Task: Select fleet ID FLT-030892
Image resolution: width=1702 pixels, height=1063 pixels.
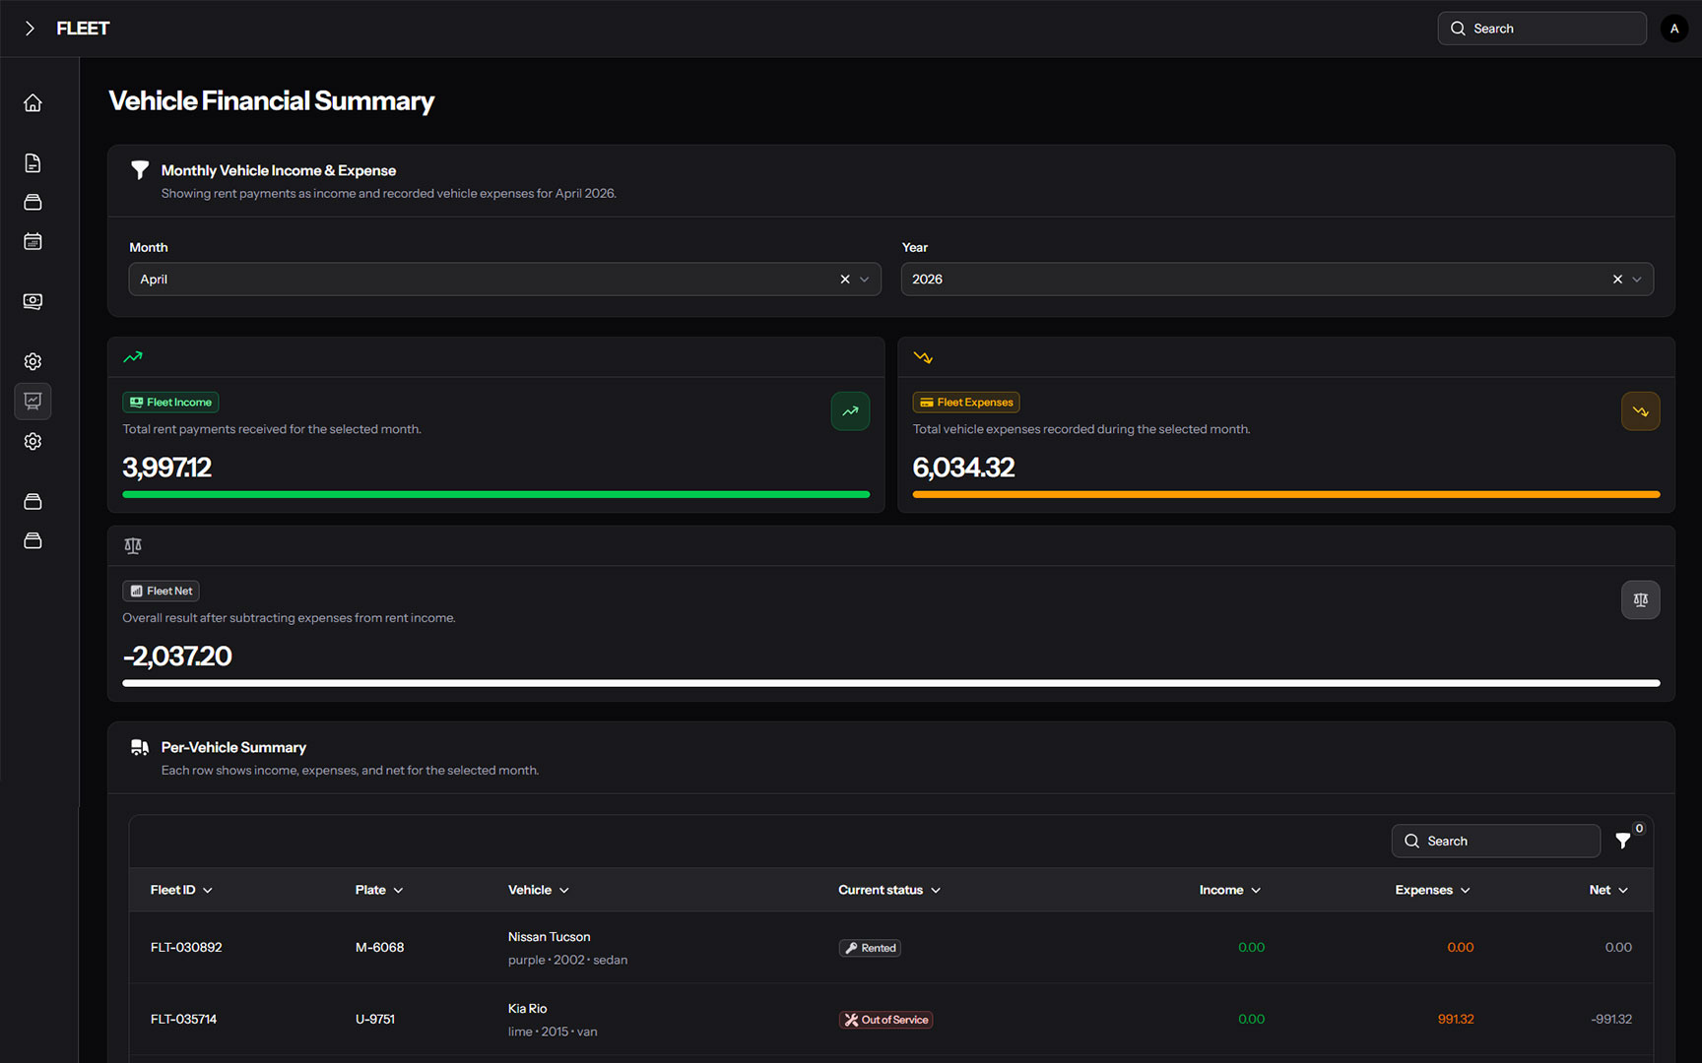Action: coord(186,948)
